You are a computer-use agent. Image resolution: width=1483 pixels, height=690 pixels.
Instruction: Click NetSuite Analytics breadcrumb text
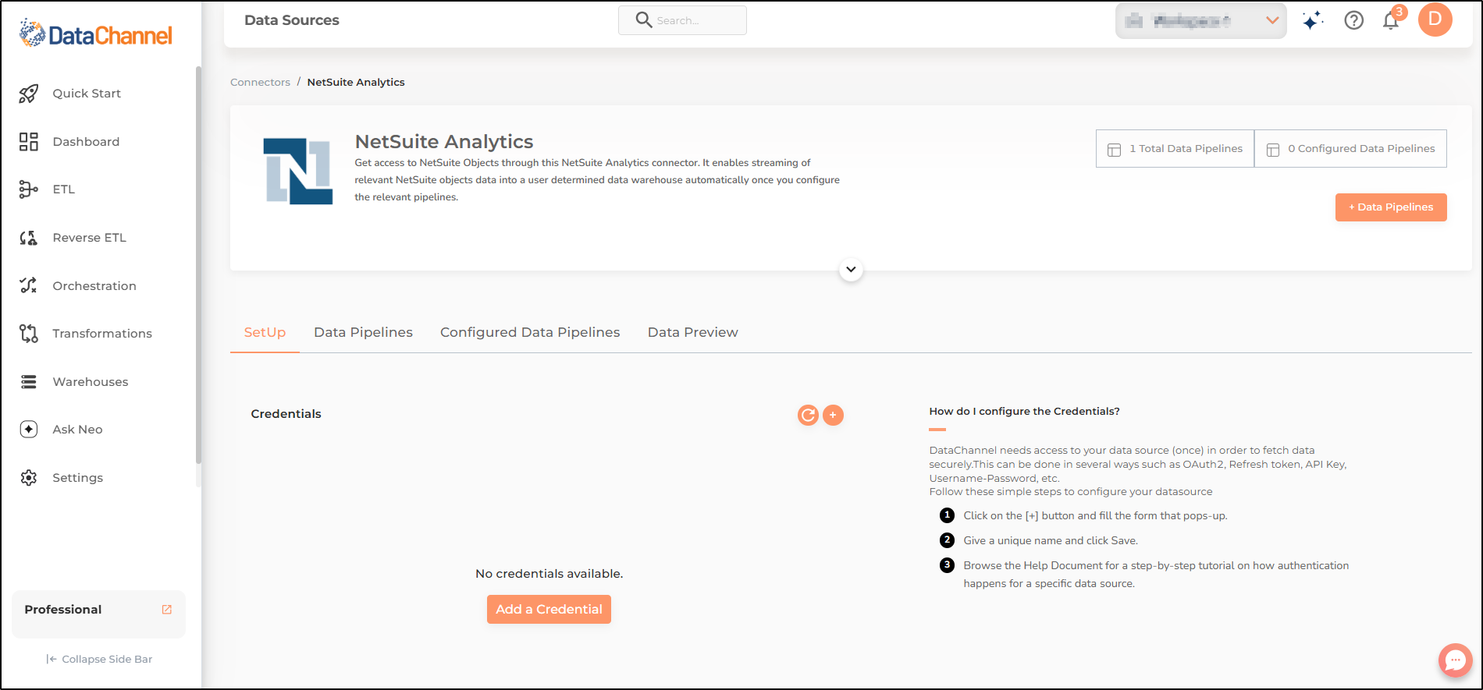(x=356, y=83)
